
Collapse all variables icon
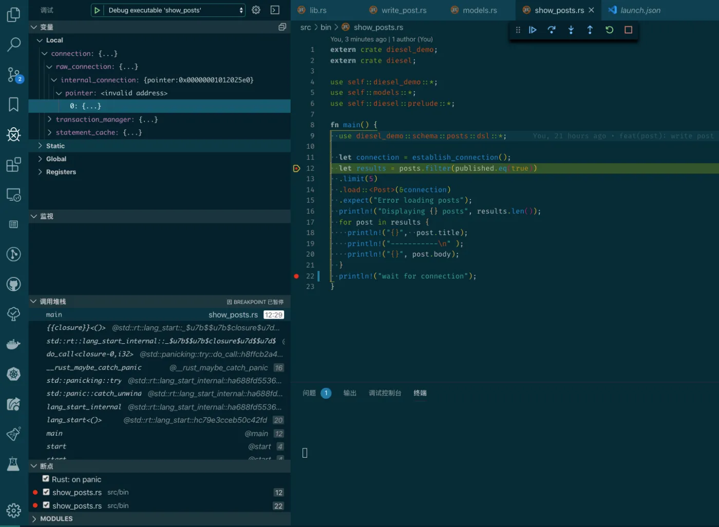[x=282, y=27]
